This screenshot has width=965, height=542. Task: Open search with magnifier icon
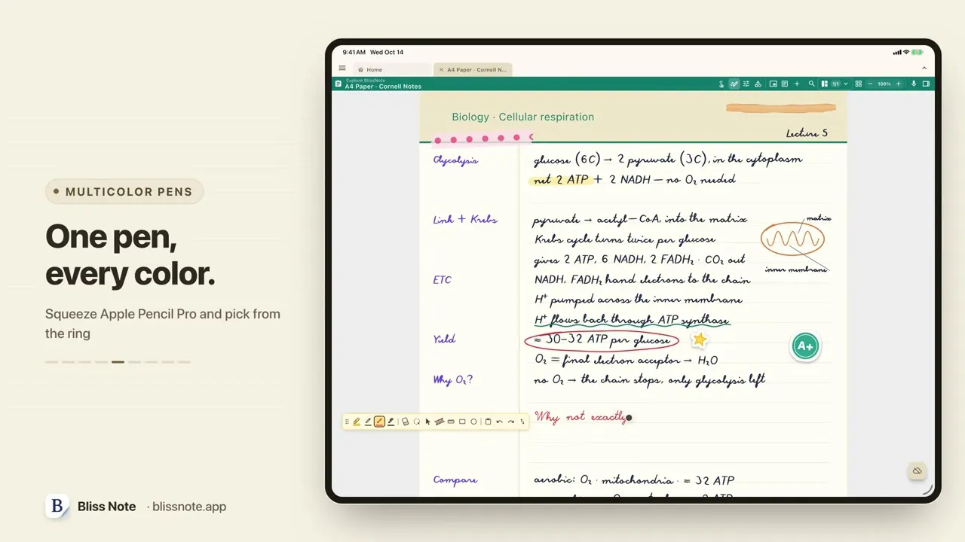click(811, 84)
